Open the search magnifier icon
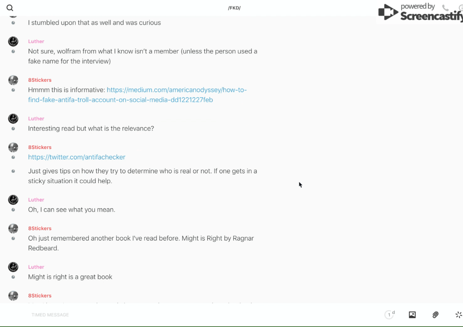Image resolution: width=463 pixels, height=327 pixels. pyautogui.click(x=10, y=8)
